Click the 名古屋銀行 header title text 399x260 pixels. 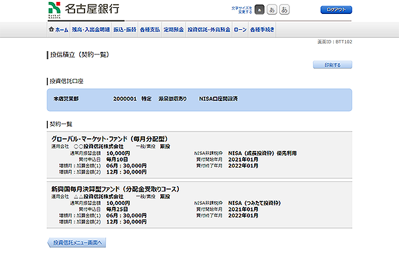coord(92,9)
